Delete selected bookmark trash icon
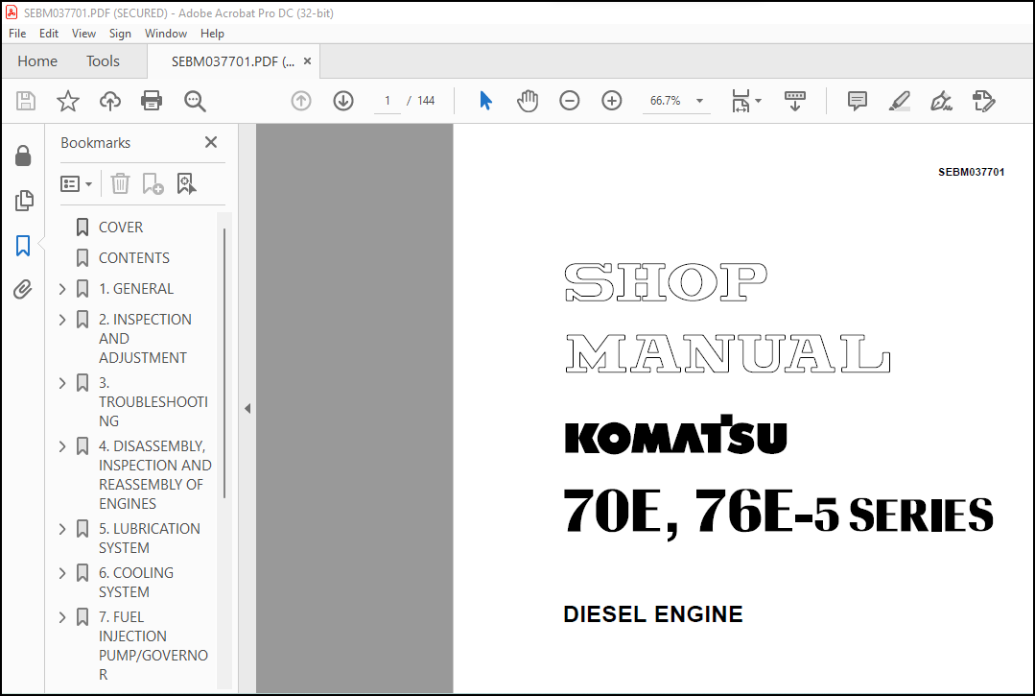This screenshot has width=1035, height=696. [120, 183]
